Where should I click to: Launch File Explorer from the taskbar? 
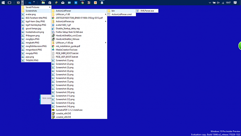(x=43, y=3)
